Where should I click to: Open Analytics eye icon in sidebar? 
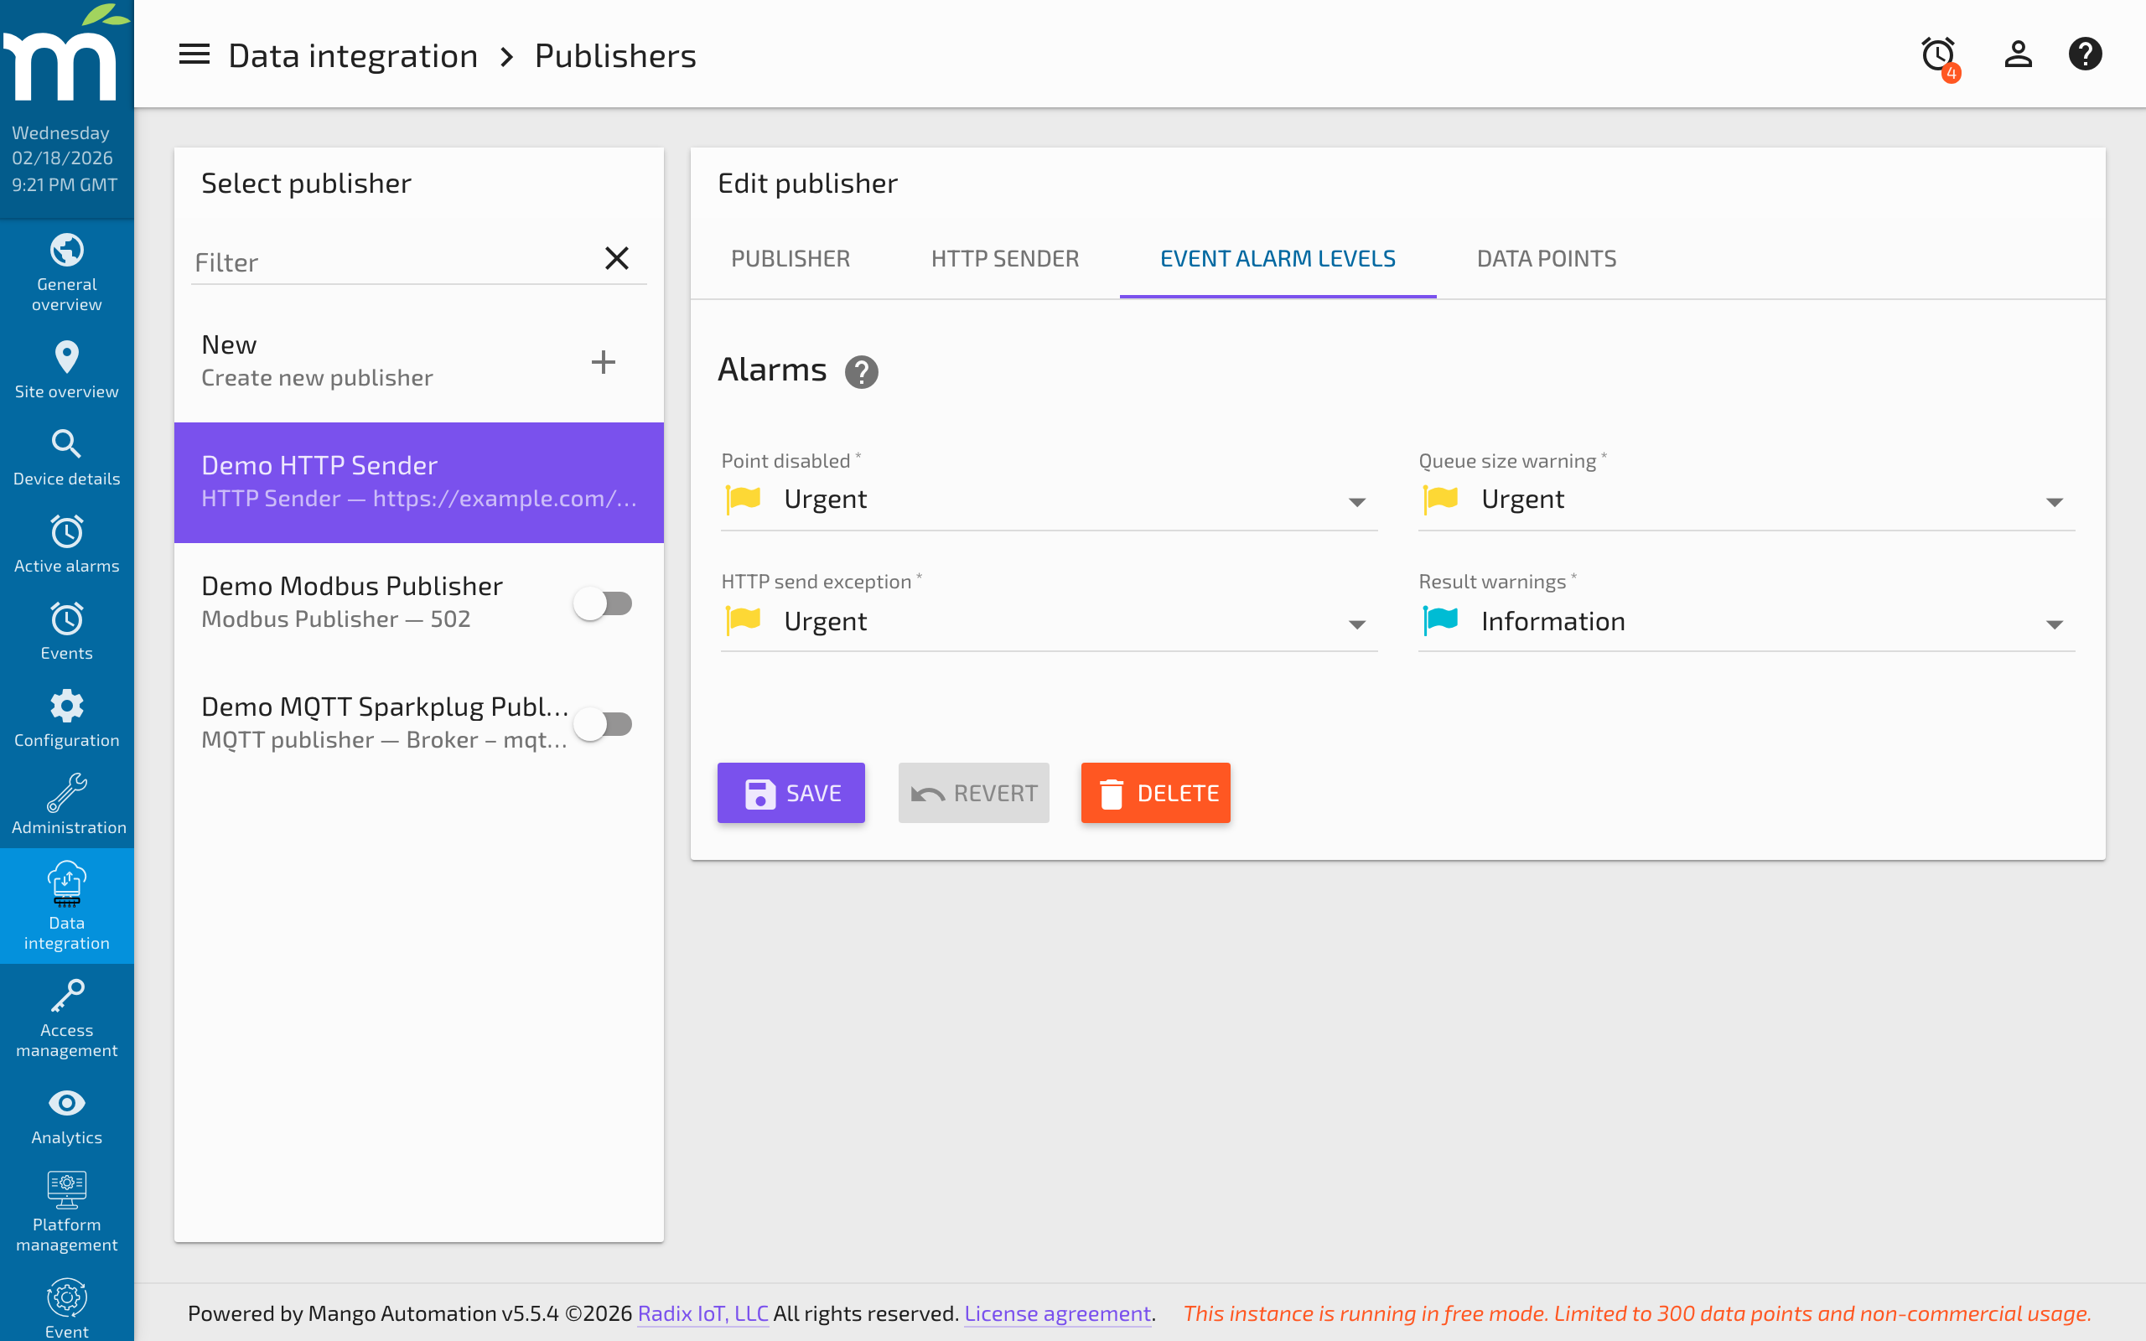[x=66, y=1116]
